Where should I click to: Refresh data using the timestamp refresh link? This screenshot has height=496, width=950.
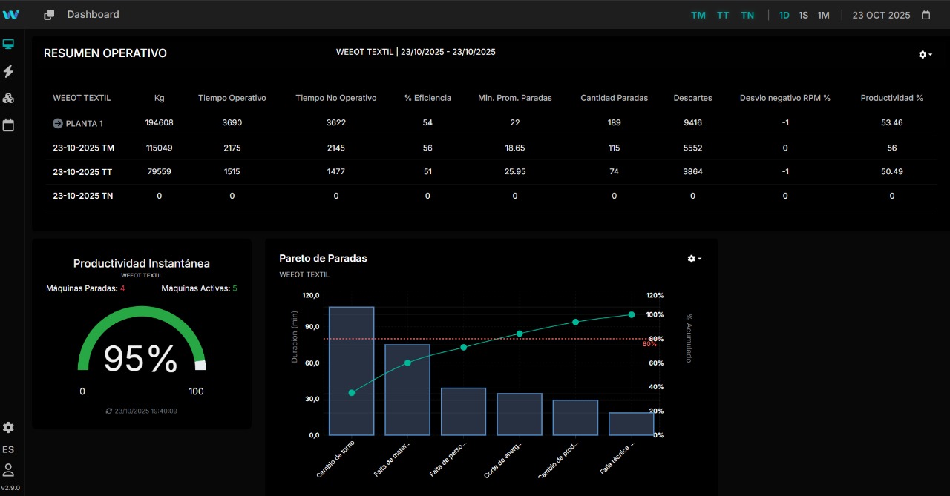pos(141,410)
